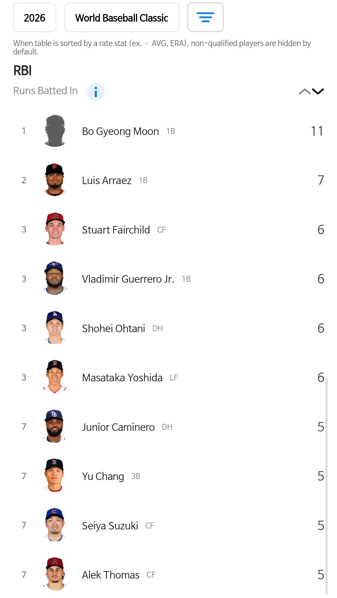Select the Yu Chang name link
Image resolution: width=337 pixels, height=598 pixels.
pos(103,476)
